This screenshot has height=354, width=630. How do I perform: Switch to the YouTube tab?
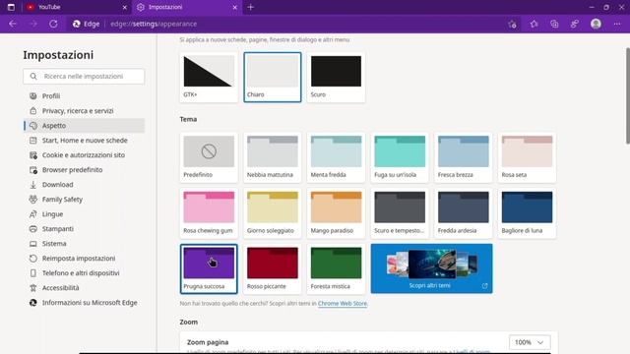point(77,7)
